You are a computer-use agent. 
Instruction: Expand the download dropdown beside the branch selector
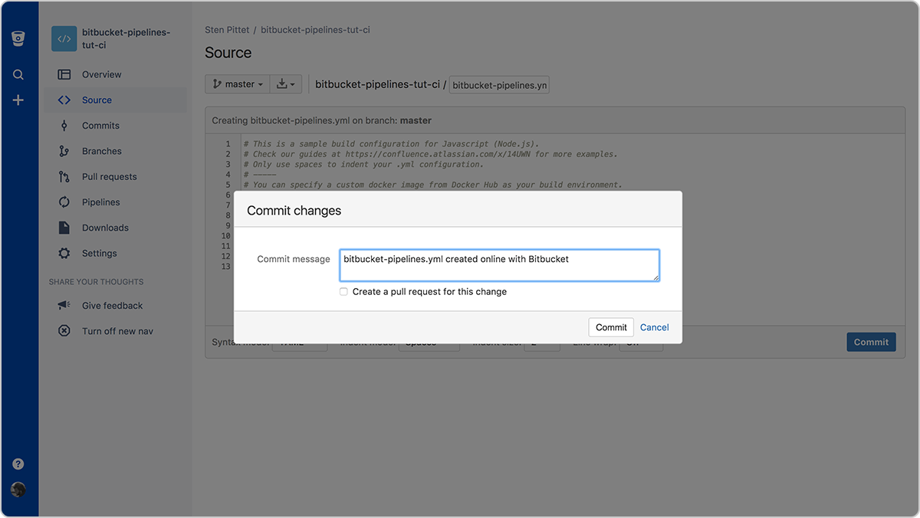285,84
